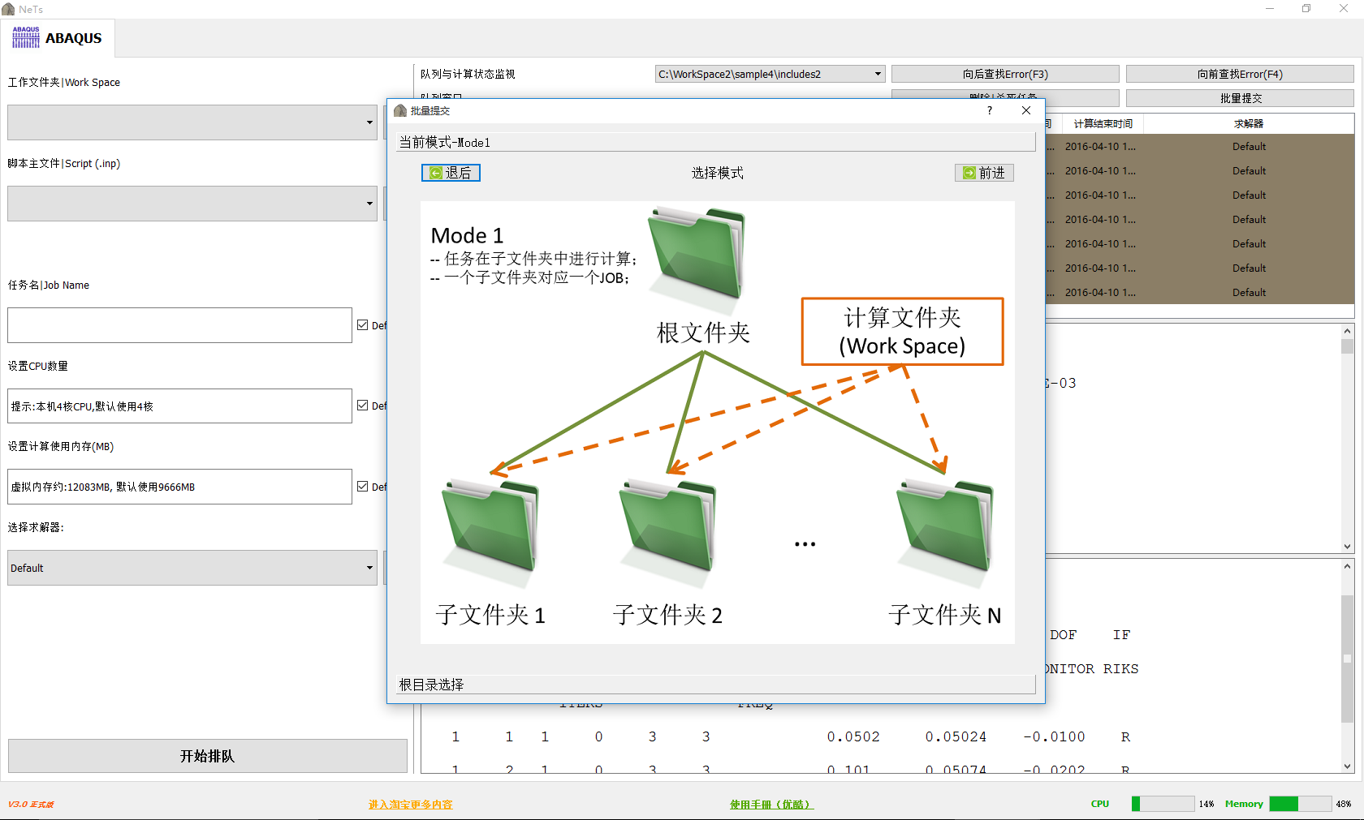The image size is (1364, 820).
Task: Uncheck Default beside the CPU count setting
Action: 363,406
